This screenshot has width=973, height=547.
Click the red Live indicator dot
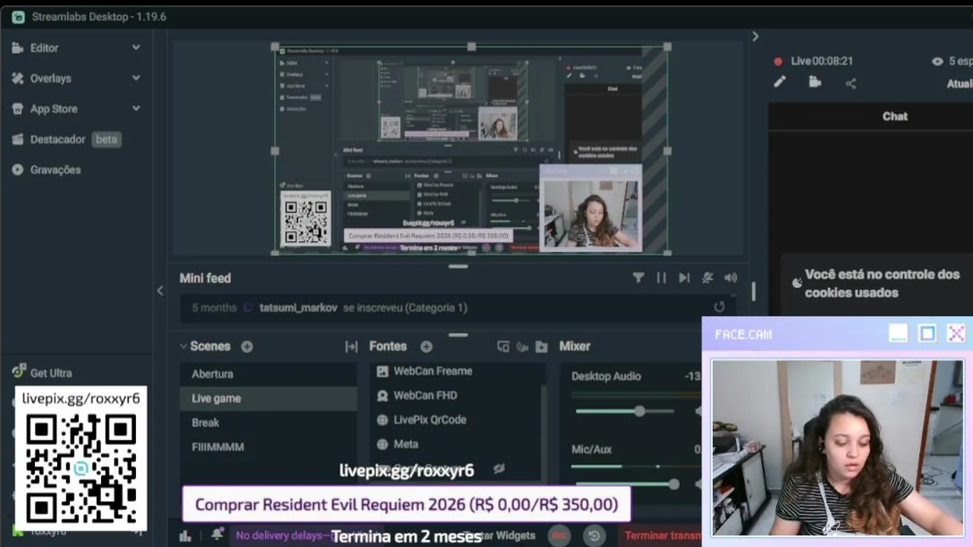click(x=778, y=62)
